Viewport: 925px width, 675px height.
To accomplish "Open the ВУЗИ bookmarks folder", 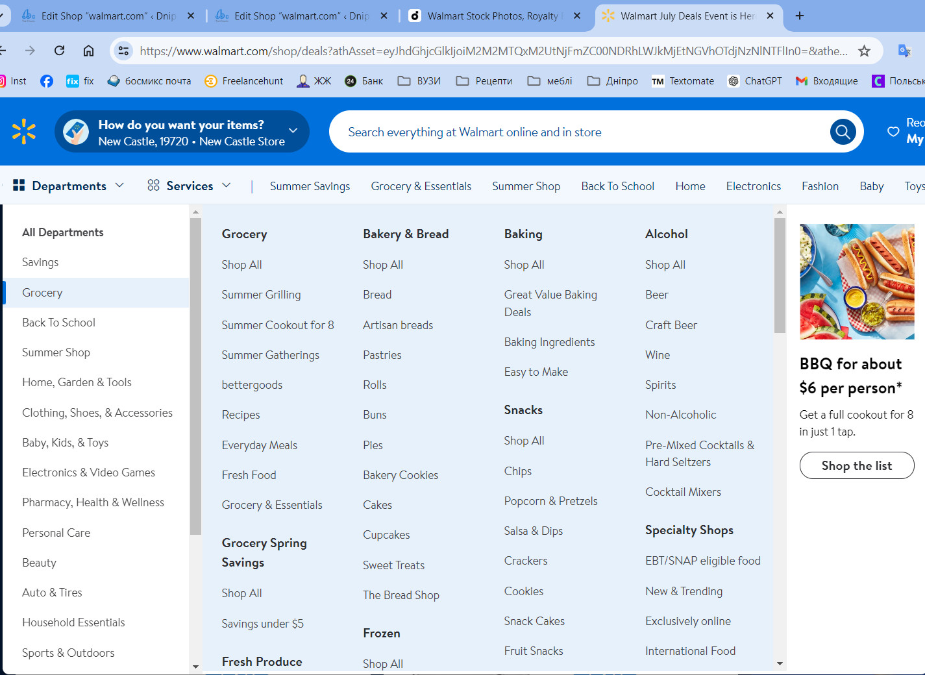I will pyautogui.click(x=419, y=81).
